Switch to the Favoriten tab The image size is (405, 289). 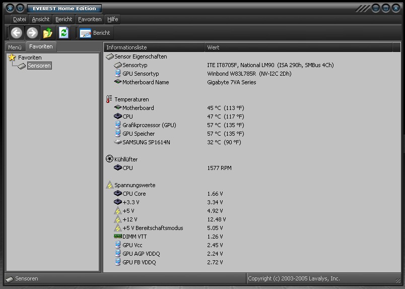pos(41,46)
